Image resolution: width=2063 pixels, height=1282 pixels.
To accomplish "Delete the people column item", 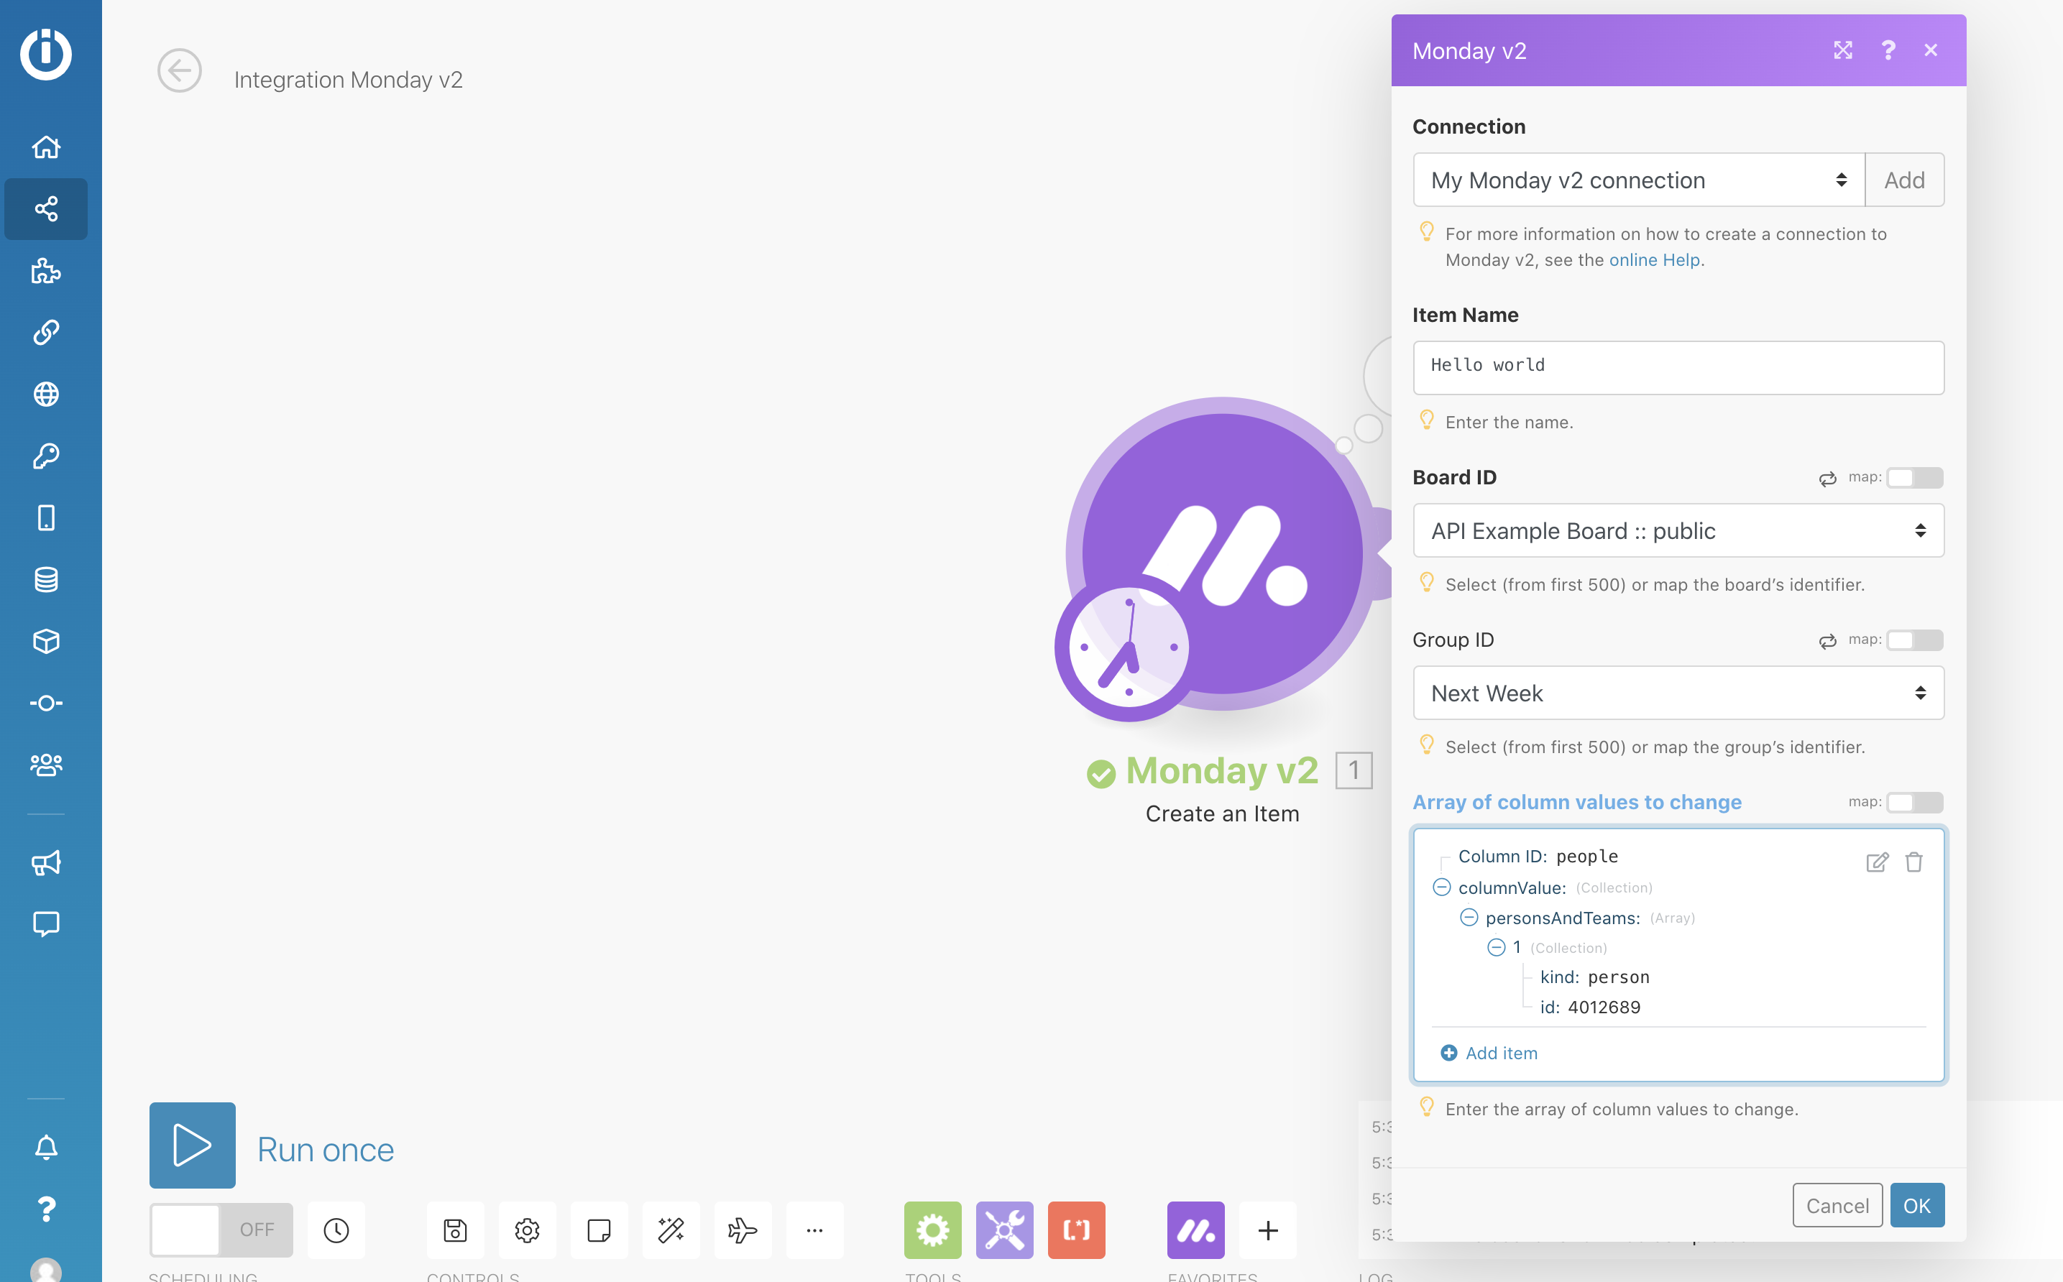I will tap(1913, 862).
